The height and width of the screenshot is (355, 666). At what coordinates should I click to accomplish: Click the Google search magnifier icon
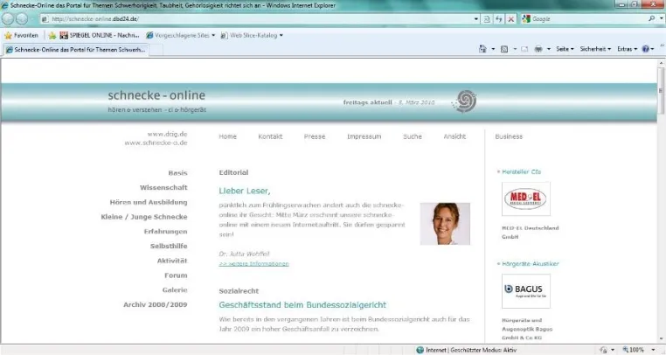[651, 18]
